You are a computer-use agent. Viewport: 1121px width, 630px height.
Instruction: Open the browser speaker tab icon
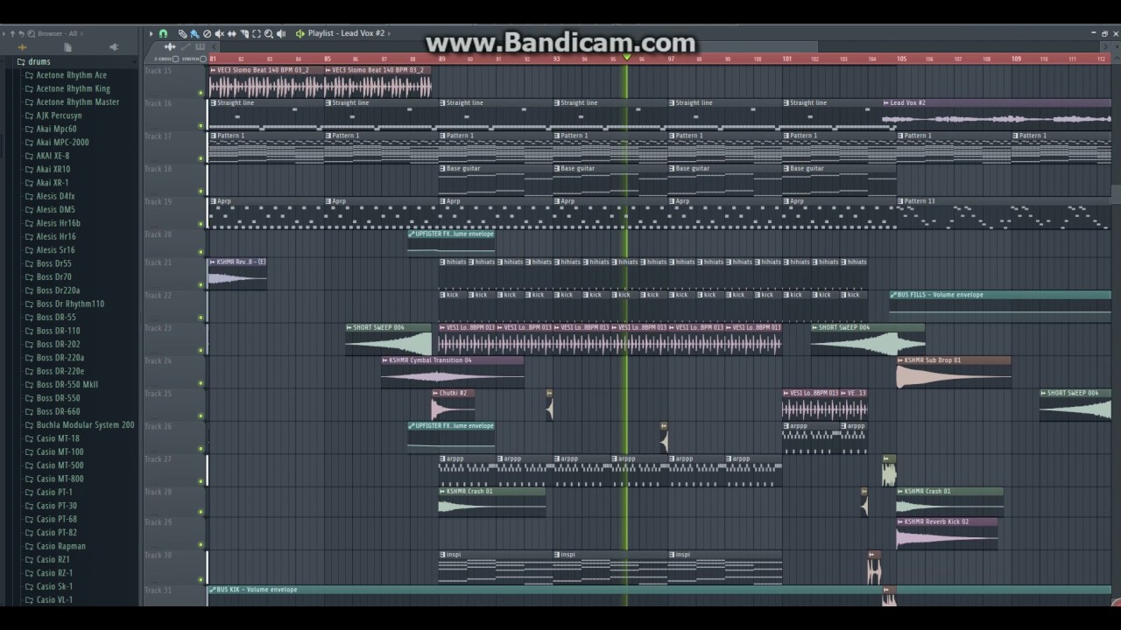pyautogui.click(x=114, y=47)
